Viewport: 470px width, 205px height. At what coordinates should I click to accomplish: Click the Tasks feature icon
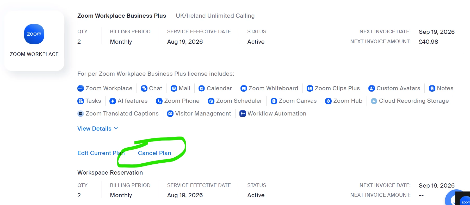[81, 101]
